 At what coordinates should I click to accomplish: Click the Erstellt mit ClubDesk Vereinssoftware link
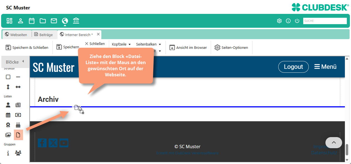pyautogui.click(x=187, y=153)
